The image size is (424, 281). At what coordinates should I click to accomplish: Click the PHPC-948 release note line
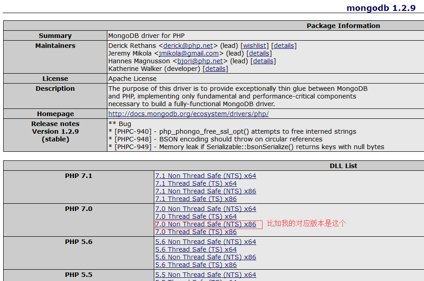point(215,139)
